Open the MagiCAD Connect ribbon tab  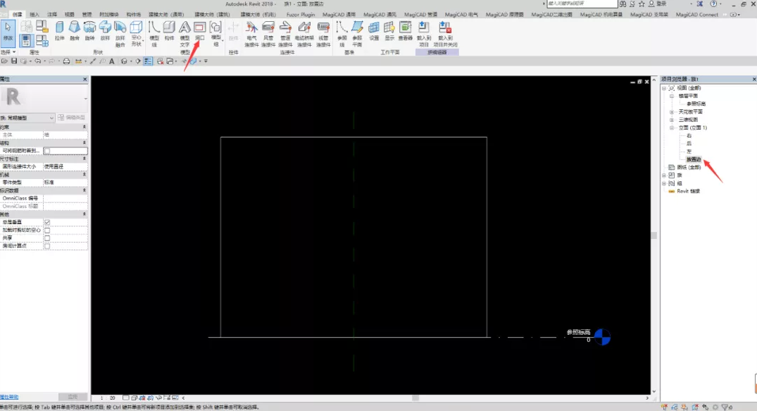696,15
